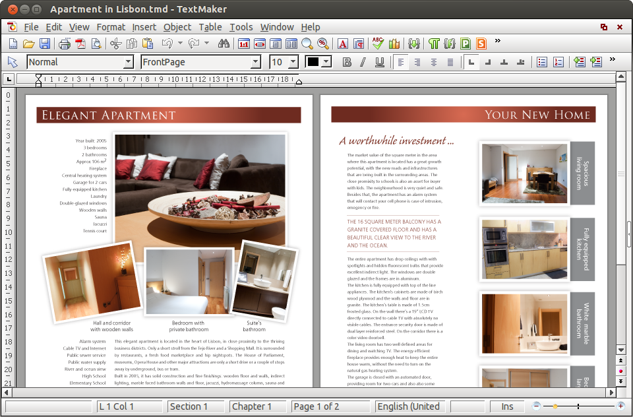Open the Table menu
633x417 pixels.
210,27
